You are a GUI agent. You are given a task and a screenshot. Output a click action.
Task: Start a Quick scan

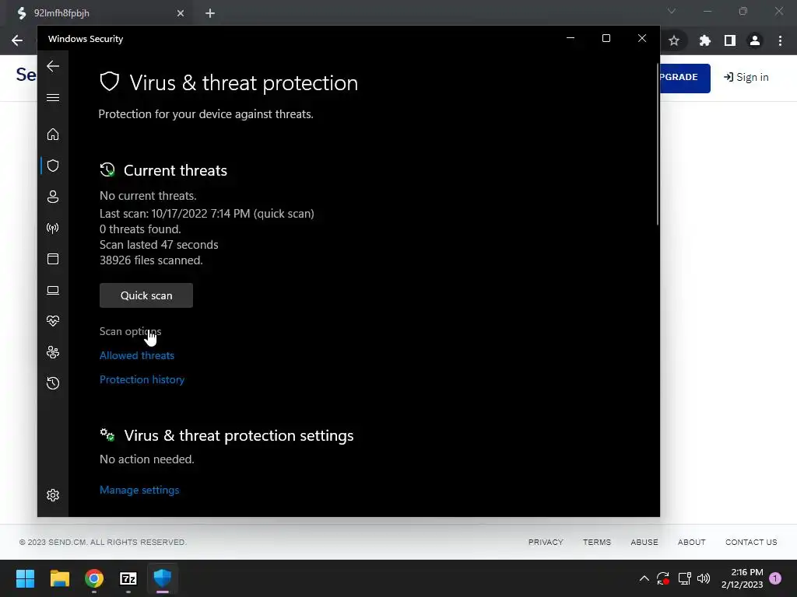(x=146, y=295)
